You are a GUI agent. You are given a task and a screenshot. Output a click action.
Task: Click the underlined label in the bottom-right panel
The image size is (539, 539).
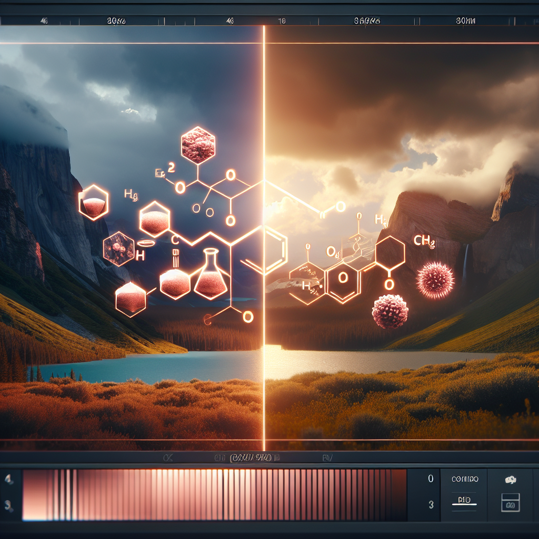tap(464, 501)
